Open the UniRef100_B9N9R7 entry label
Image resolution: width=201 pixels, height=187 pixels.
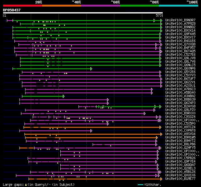[180, 20]
